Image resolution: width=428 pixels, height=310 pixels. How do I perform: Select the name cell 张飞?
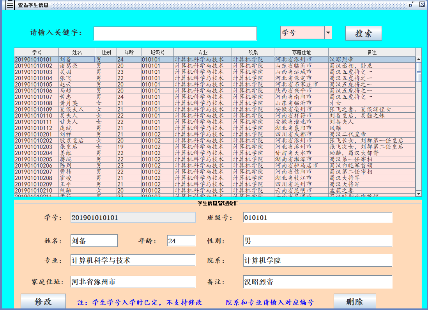(77, 78)
